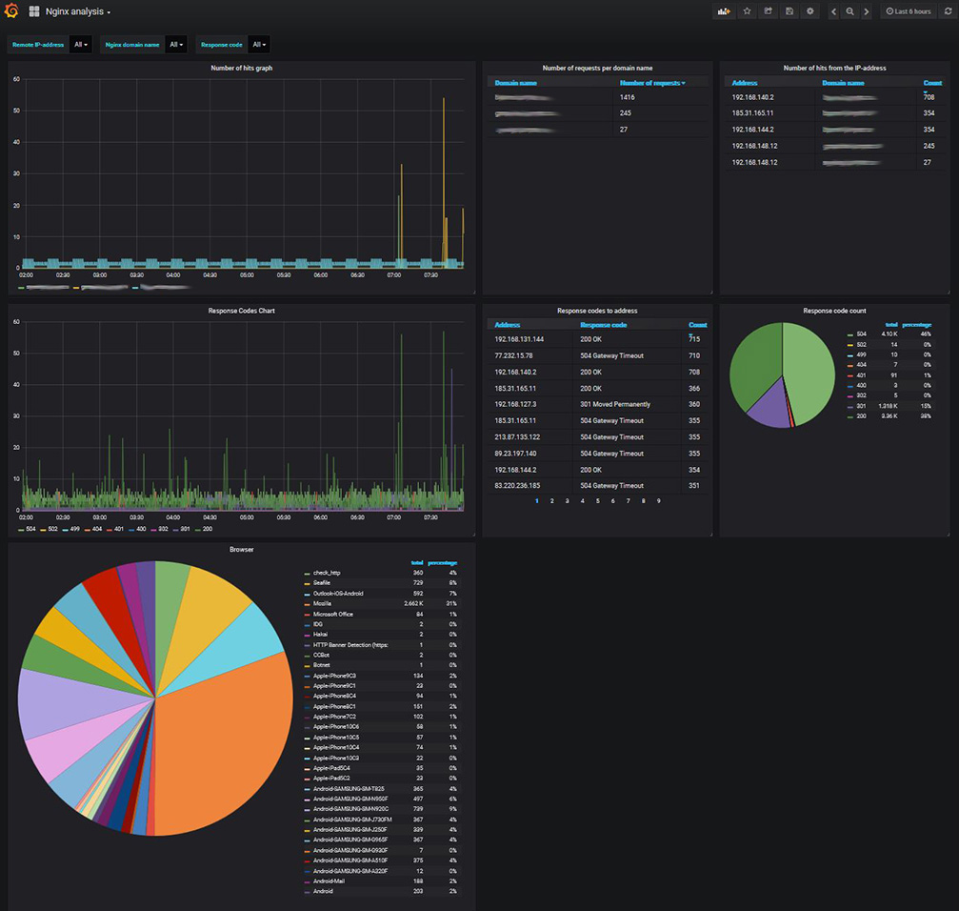The image size is (959, 911).
Task: Toggle Mozilla entry in Browser pie legend
Action: click(x=321, y=603)
